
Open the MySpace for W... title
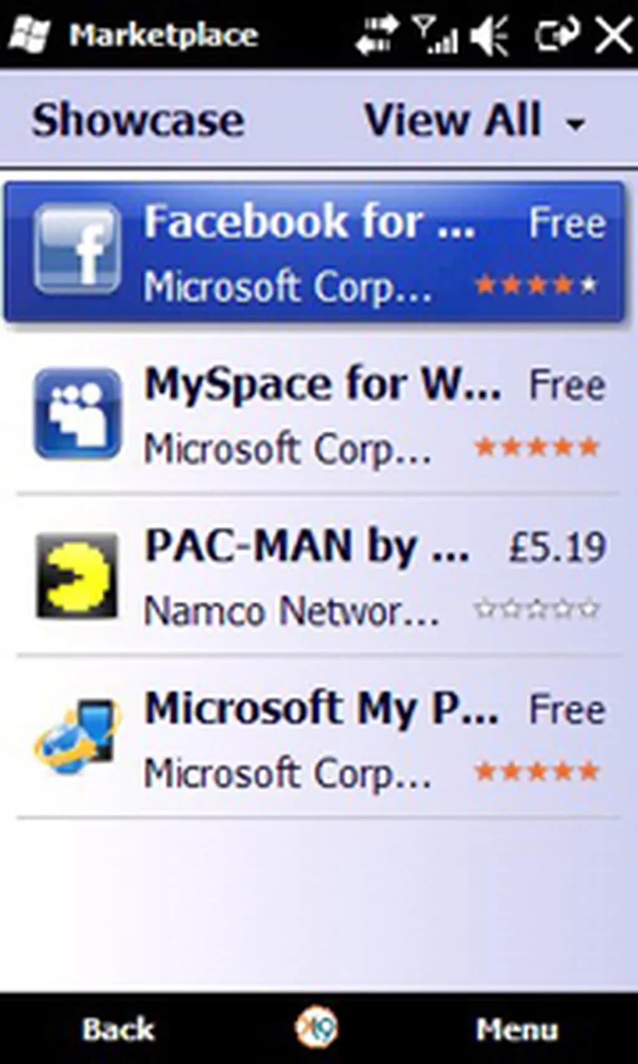pyautogui.click(x=322, y=384)
